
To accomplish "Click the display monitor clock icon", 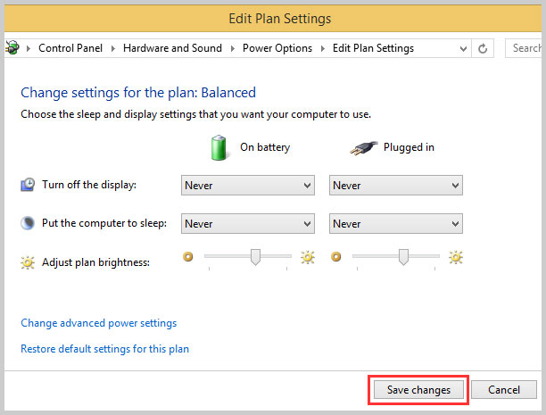I will (x=28, y=185).
